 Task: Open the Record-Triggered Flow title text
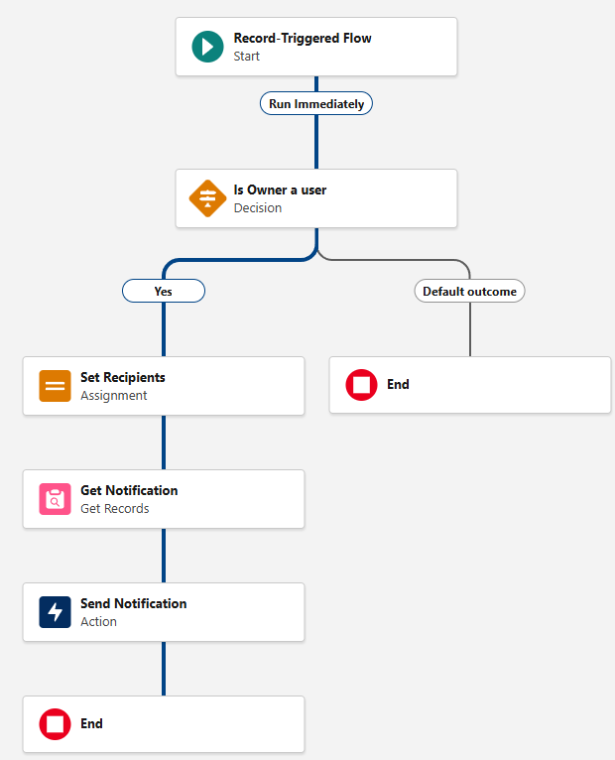303,39
